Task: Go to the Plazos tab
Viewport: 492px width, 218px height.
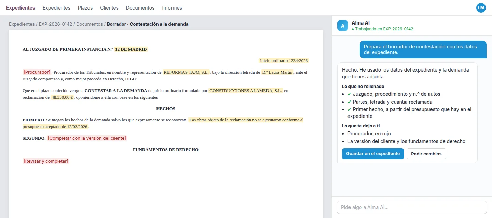Action: tap(85, 7)
